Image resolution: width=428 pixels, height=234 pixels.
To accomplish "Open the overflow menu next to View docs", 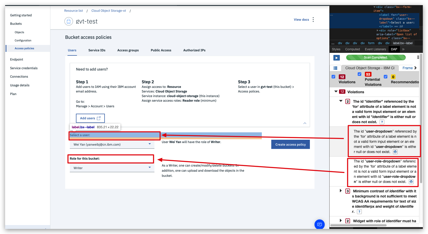I will coord(313,19).
